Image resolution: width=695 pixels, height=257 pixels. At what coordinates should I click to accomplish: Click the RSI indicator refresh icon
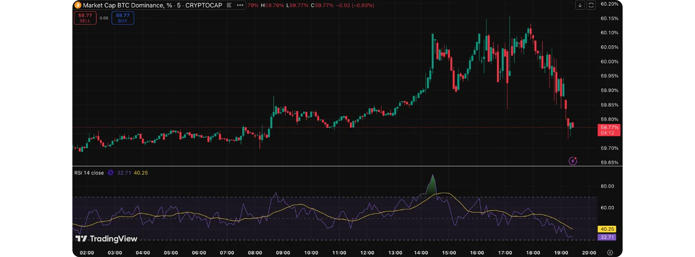click(x=111, y=173)
